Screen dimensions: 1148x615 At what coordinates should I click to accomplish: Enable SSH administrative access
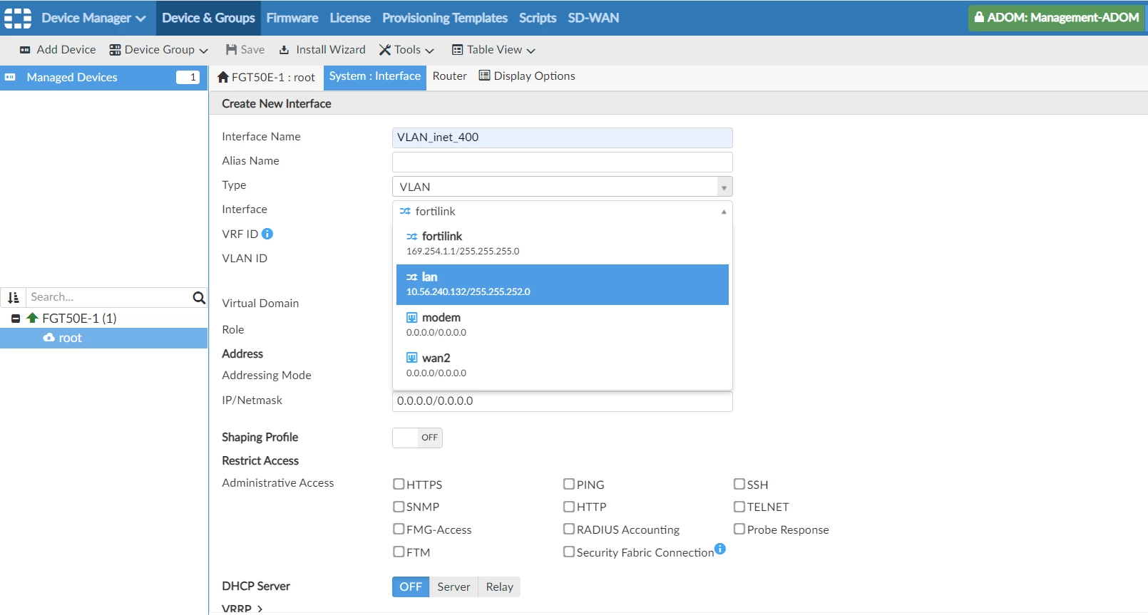[739, 484]
